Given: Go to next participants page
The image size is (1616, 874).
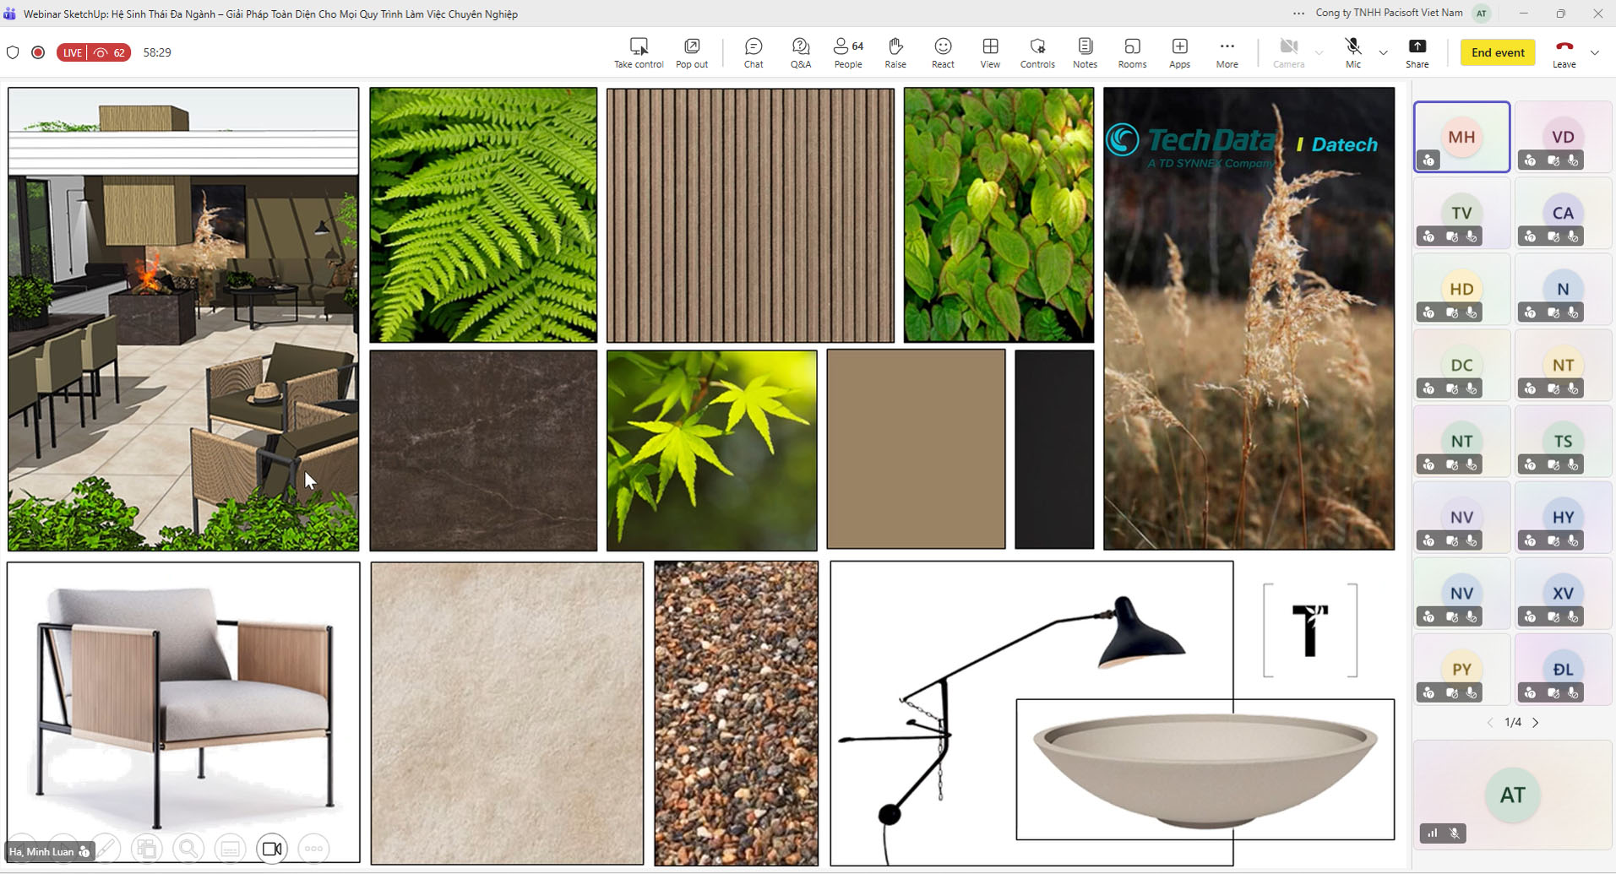Looking at the screenshot, I should pos(1536,723).
